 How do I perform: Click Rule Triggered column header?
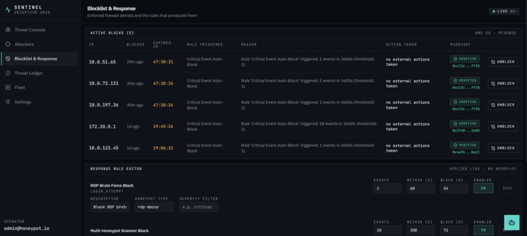click(205, 44)
